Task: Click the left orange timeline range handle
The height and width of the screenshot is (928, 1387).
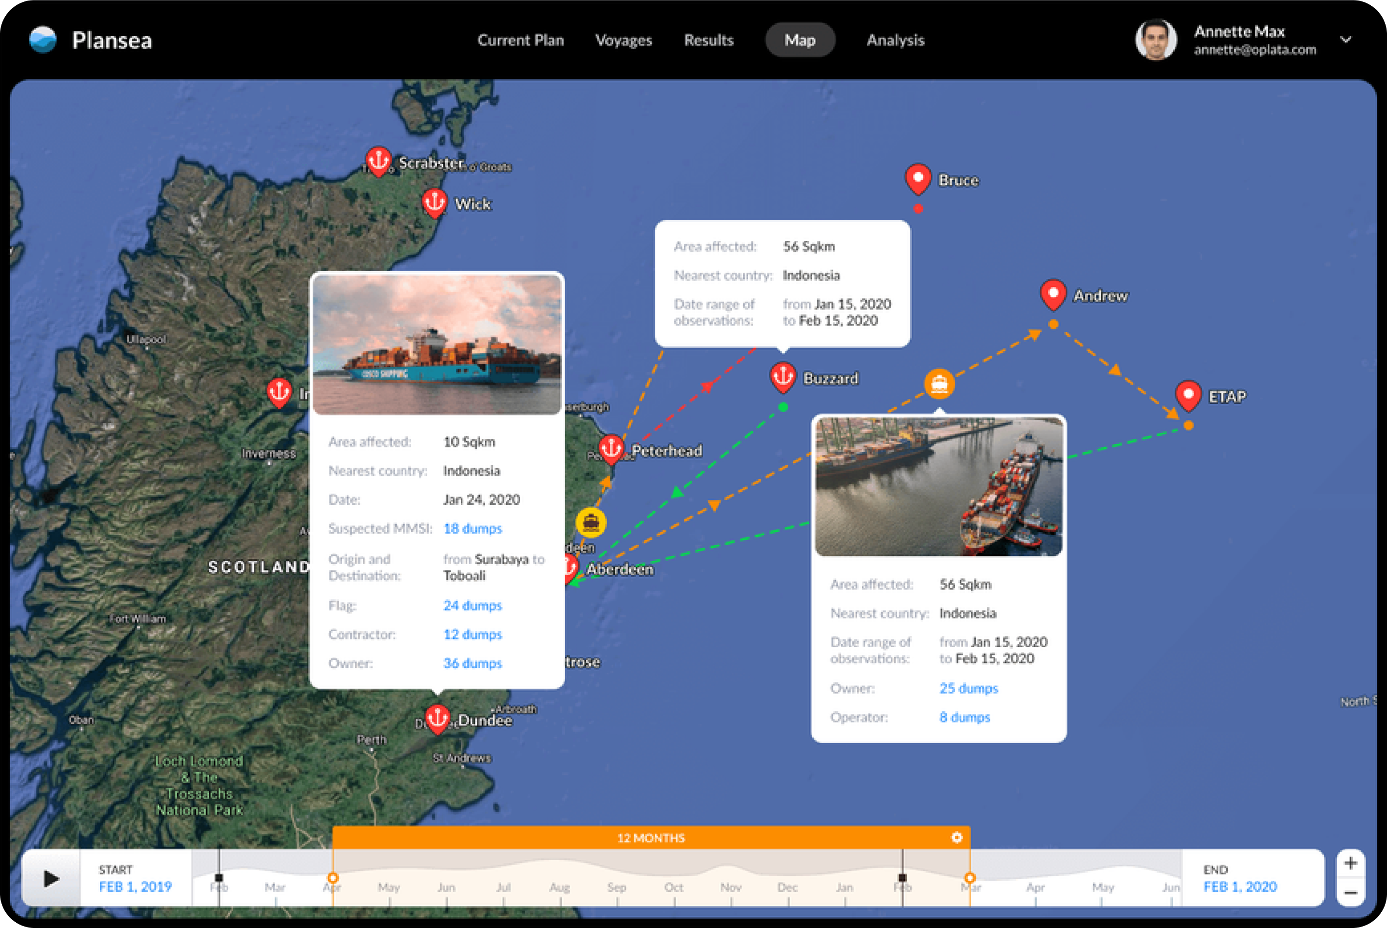Action: point(333,878)
